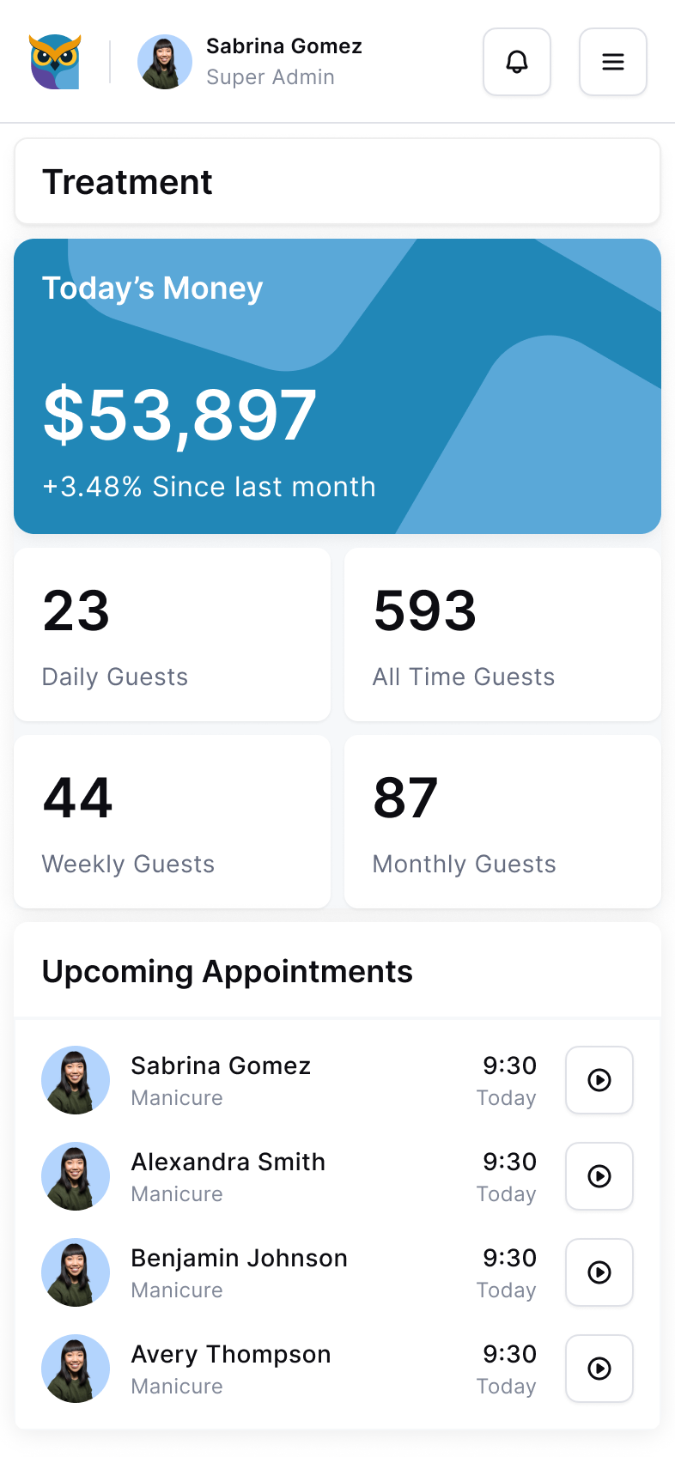This screenshot has height=1457, width=675.
Task: Click the Treatment page title
Action: pyautogui.click(x=127, y=182)
